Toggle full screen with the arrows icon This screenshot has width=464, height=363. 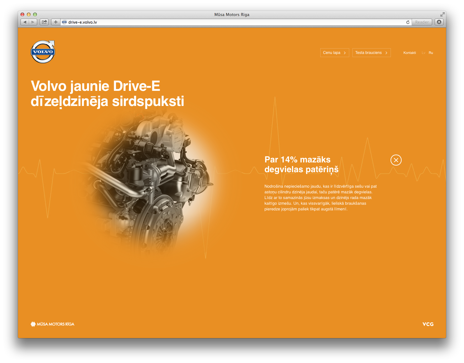[442, 15]
